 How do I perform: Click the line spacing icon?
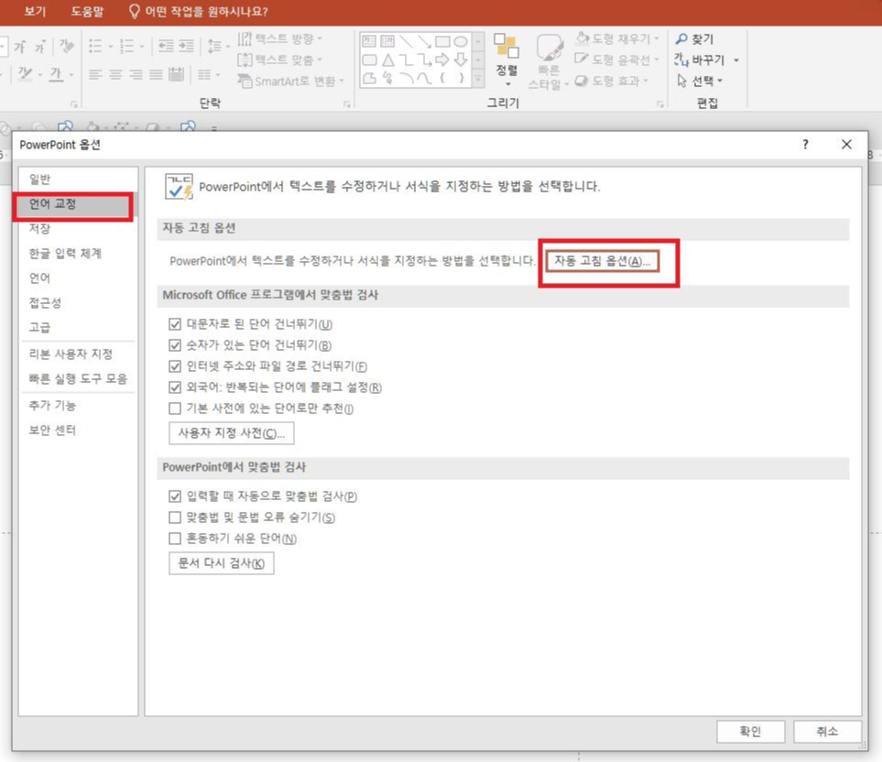[x=214, y=46]
